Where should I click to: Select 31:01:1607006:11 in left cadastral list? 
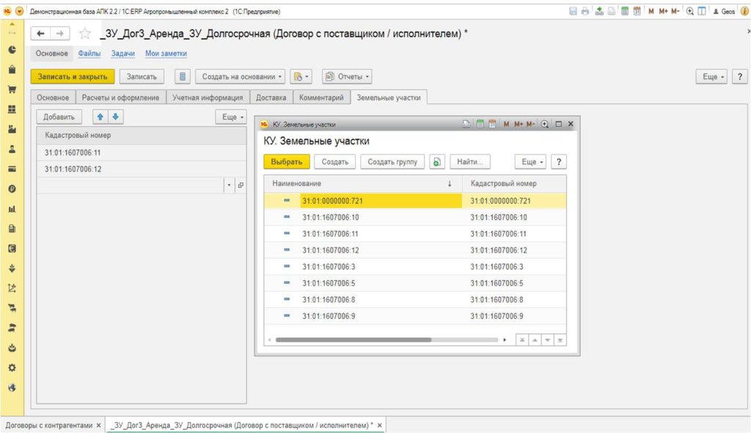click(142, 152)
